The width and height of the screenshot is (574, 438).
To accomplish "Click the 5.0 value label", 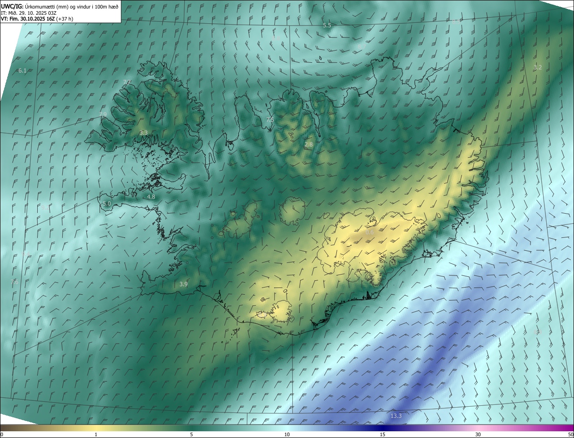I will [x=106, y=204].
